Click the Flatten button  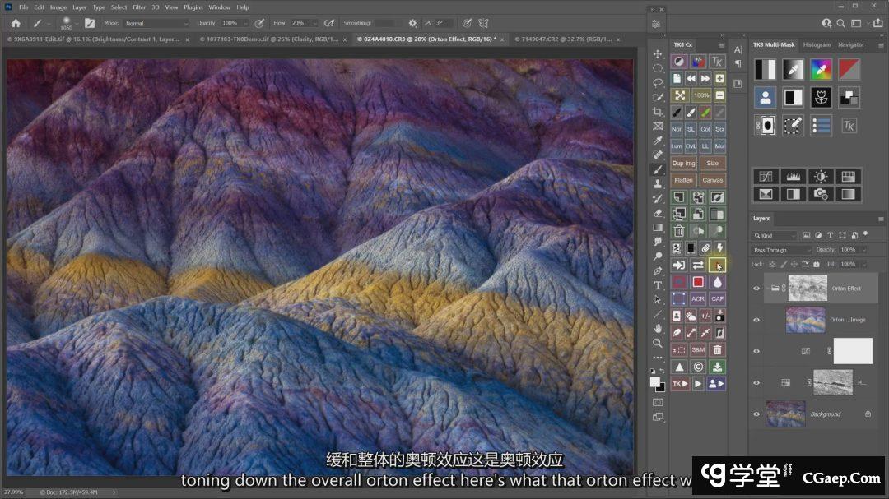pos(683,180)
